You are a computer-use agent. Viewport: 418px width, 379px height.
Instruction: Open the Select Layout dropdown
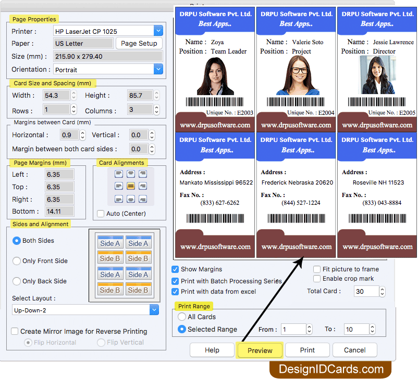[154, 310]
